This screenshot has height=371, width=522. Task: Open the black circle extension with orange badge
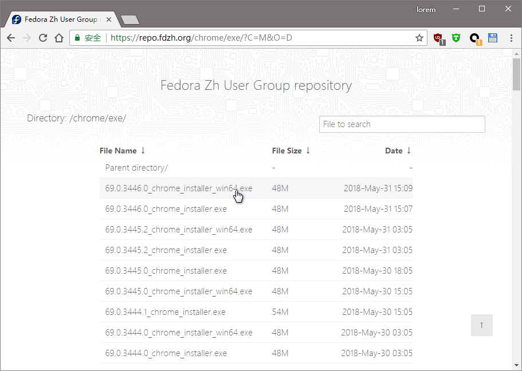point(475,38)
